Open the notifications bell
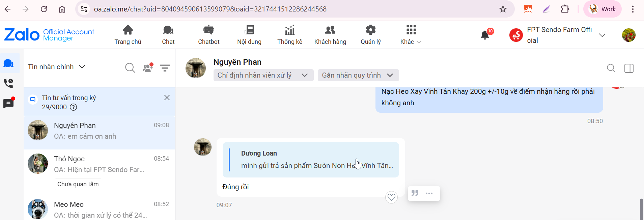Image resolution: width=644 pixels, height=220 pixels. [x=485, y=35]
